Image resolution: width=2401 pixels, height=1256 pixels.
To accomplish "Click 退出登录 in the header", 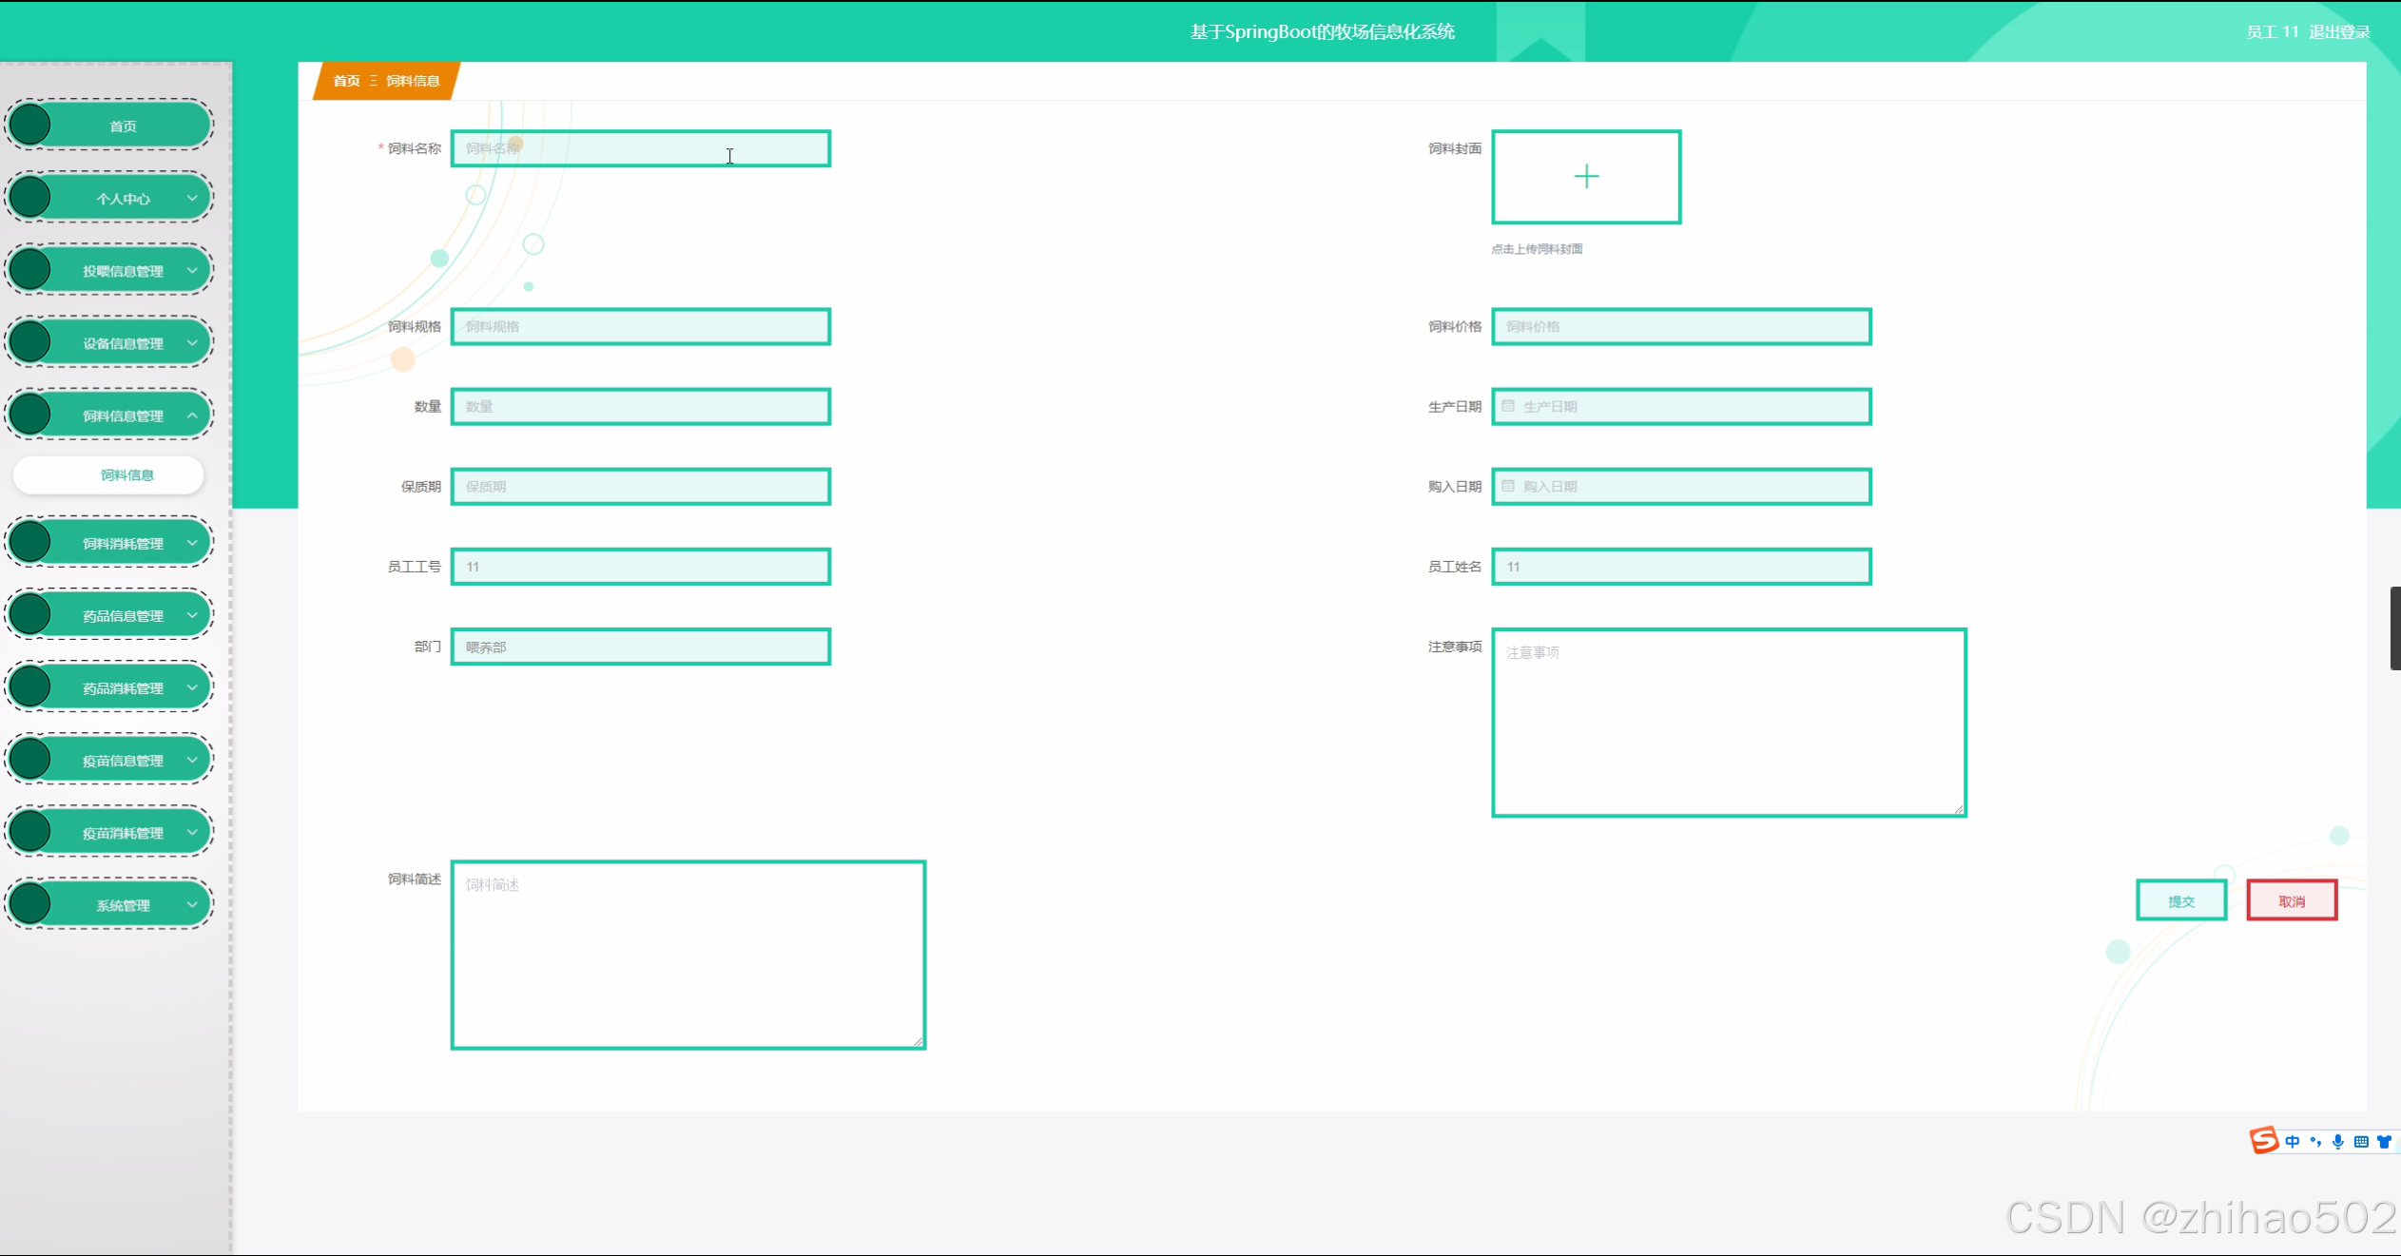I will (x=2339, y=31).
